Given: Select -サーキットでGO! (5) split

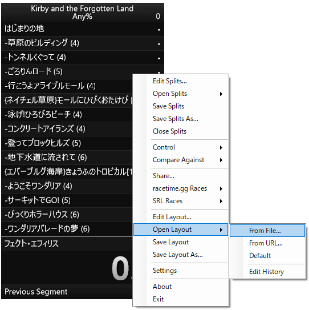Looking at the screenshot, I should [x=67, y=200].
